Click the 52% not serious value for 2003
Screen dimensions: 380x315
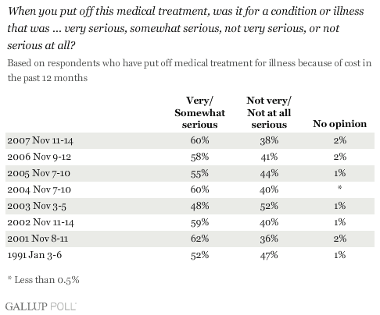269,206
